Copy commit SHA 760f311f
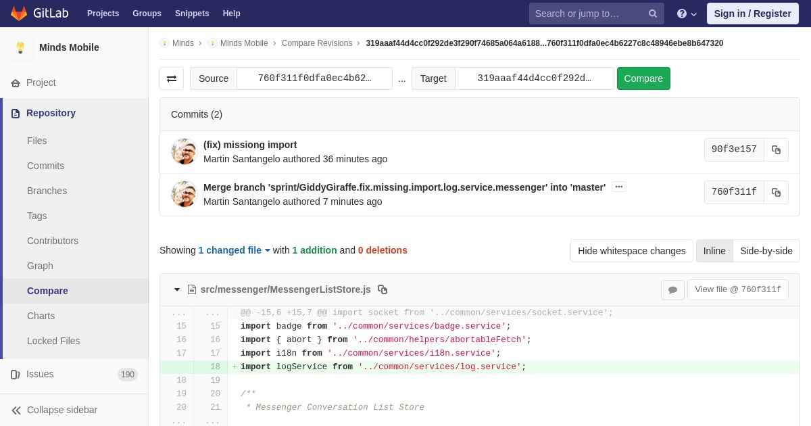 776,192
